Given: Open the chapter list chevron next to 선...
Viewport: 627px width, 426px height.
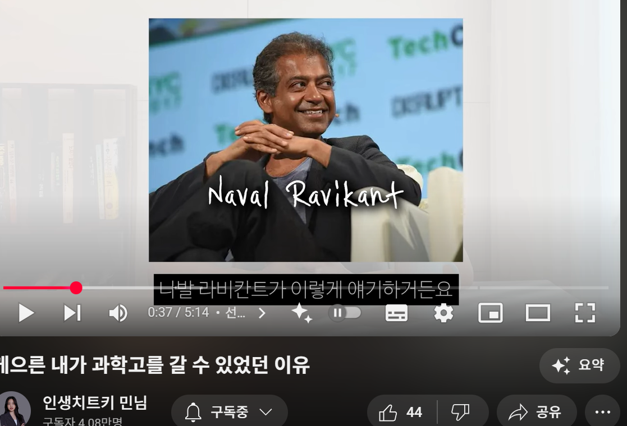Looking at the screenshot, I should click(262, 313).
